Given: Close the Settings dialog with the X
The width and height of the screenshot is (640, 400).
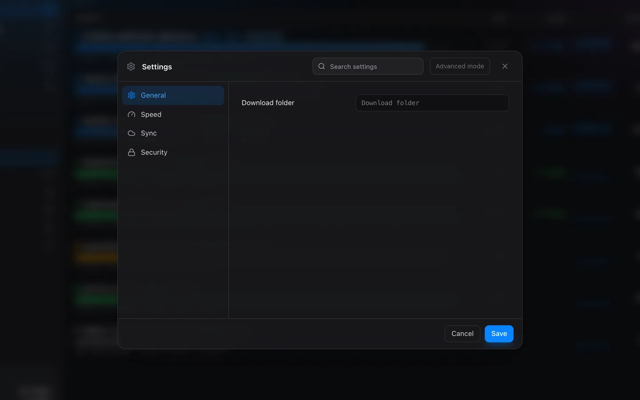Looking at the screenshot, I should pos(505,66).
